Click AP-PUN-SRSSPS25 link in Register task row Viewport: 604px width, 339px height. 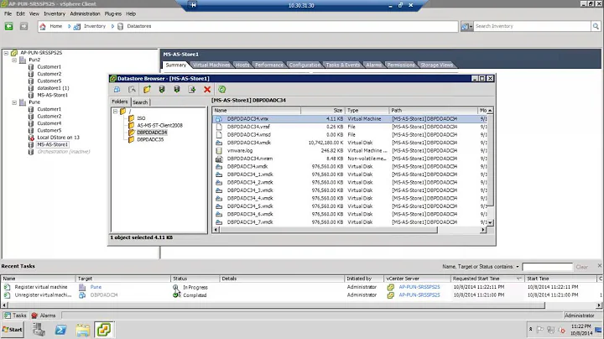coord(419,287)
